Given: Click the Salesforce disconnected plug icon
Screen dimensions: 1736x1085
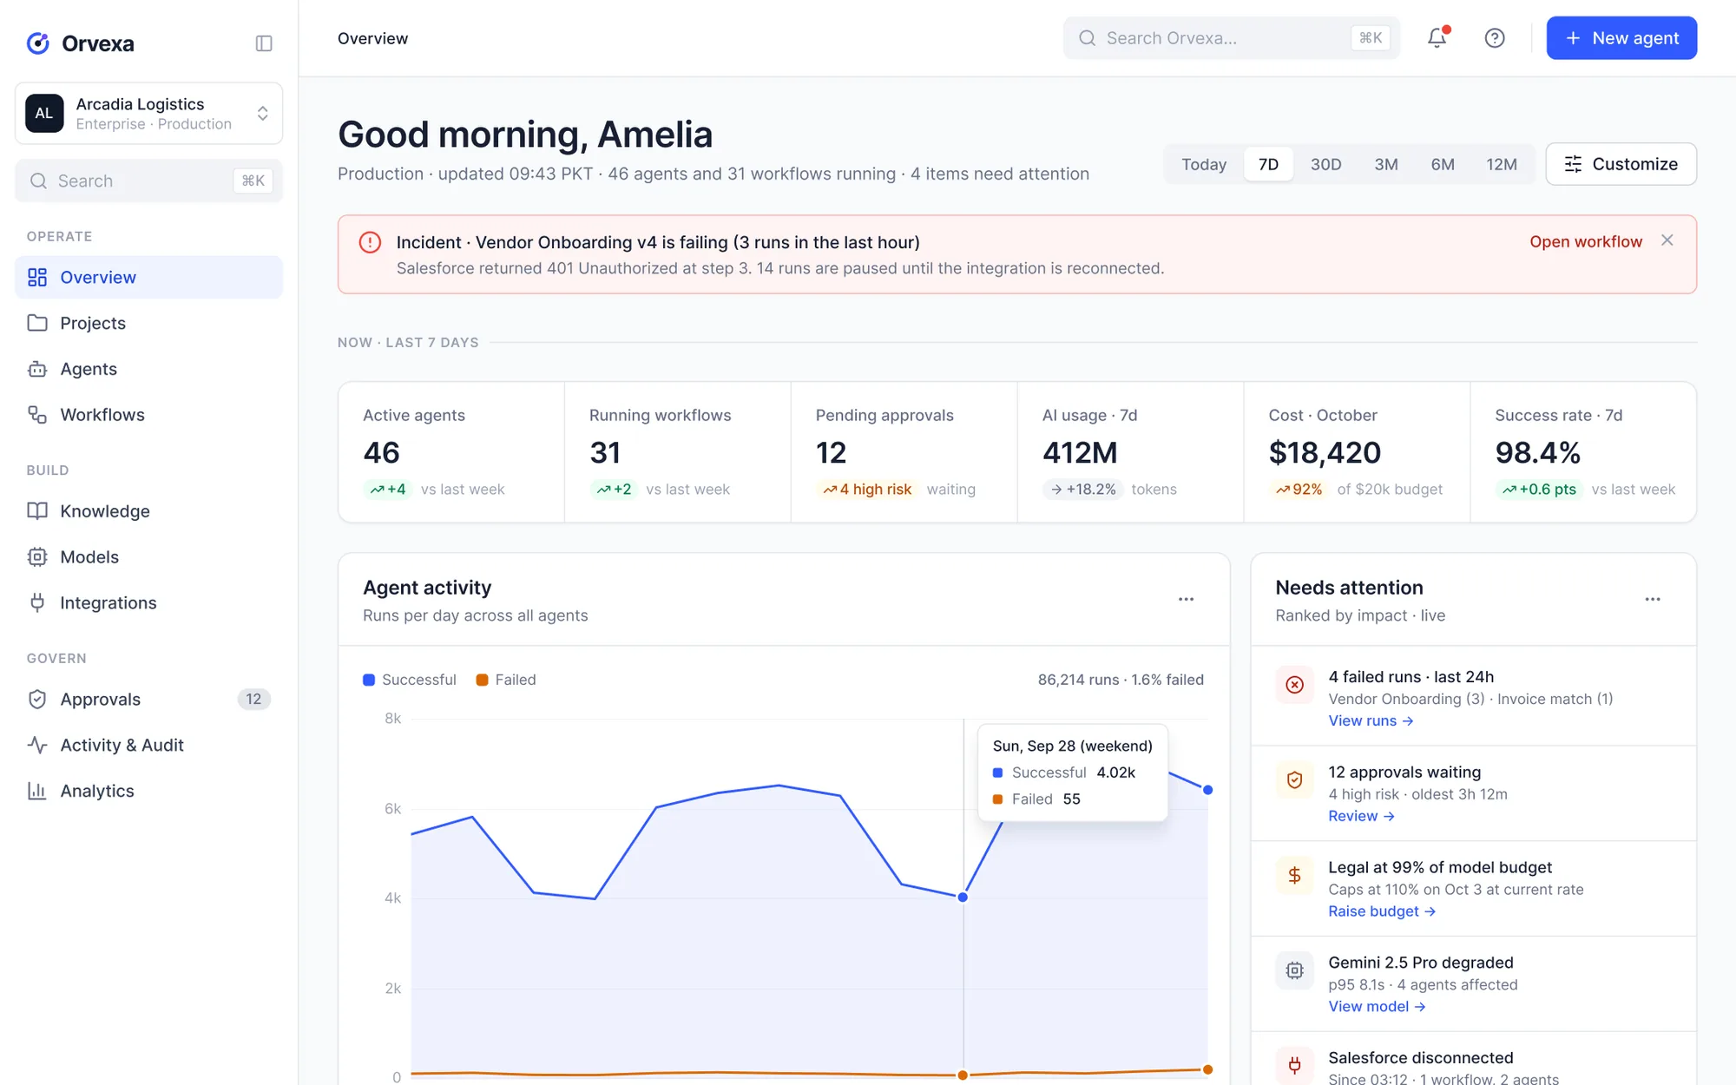Looking at the screenshot, I should coord(1294,1065).
